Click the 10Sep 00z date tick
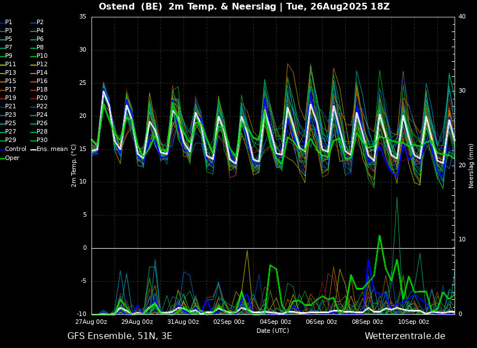 coord(414,322)
